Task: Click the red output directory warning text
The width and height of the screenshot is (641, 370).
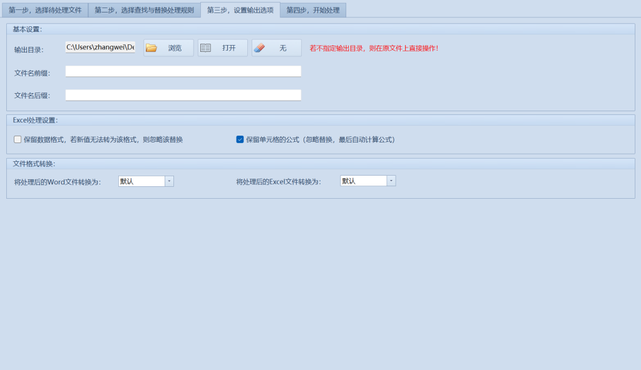Action: (x=374, y=48)
